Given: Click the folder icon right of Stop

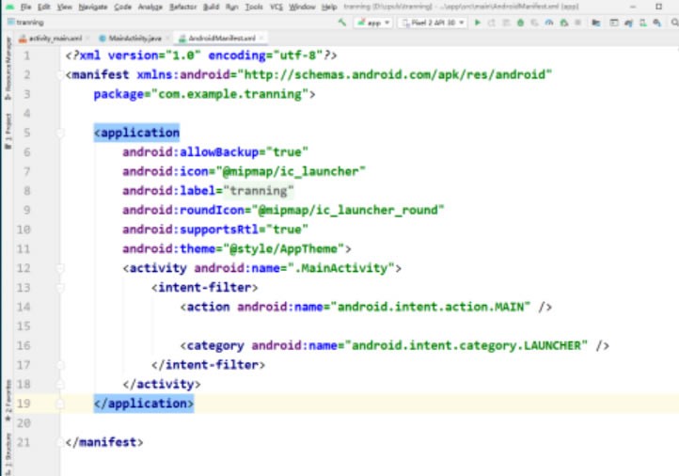Looking at the screenshot, I should coord(596,23).
